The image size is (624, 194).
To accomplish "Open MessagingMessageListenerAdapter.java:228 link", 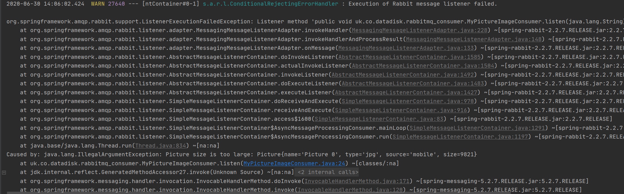I will click(x=419, y=30).
